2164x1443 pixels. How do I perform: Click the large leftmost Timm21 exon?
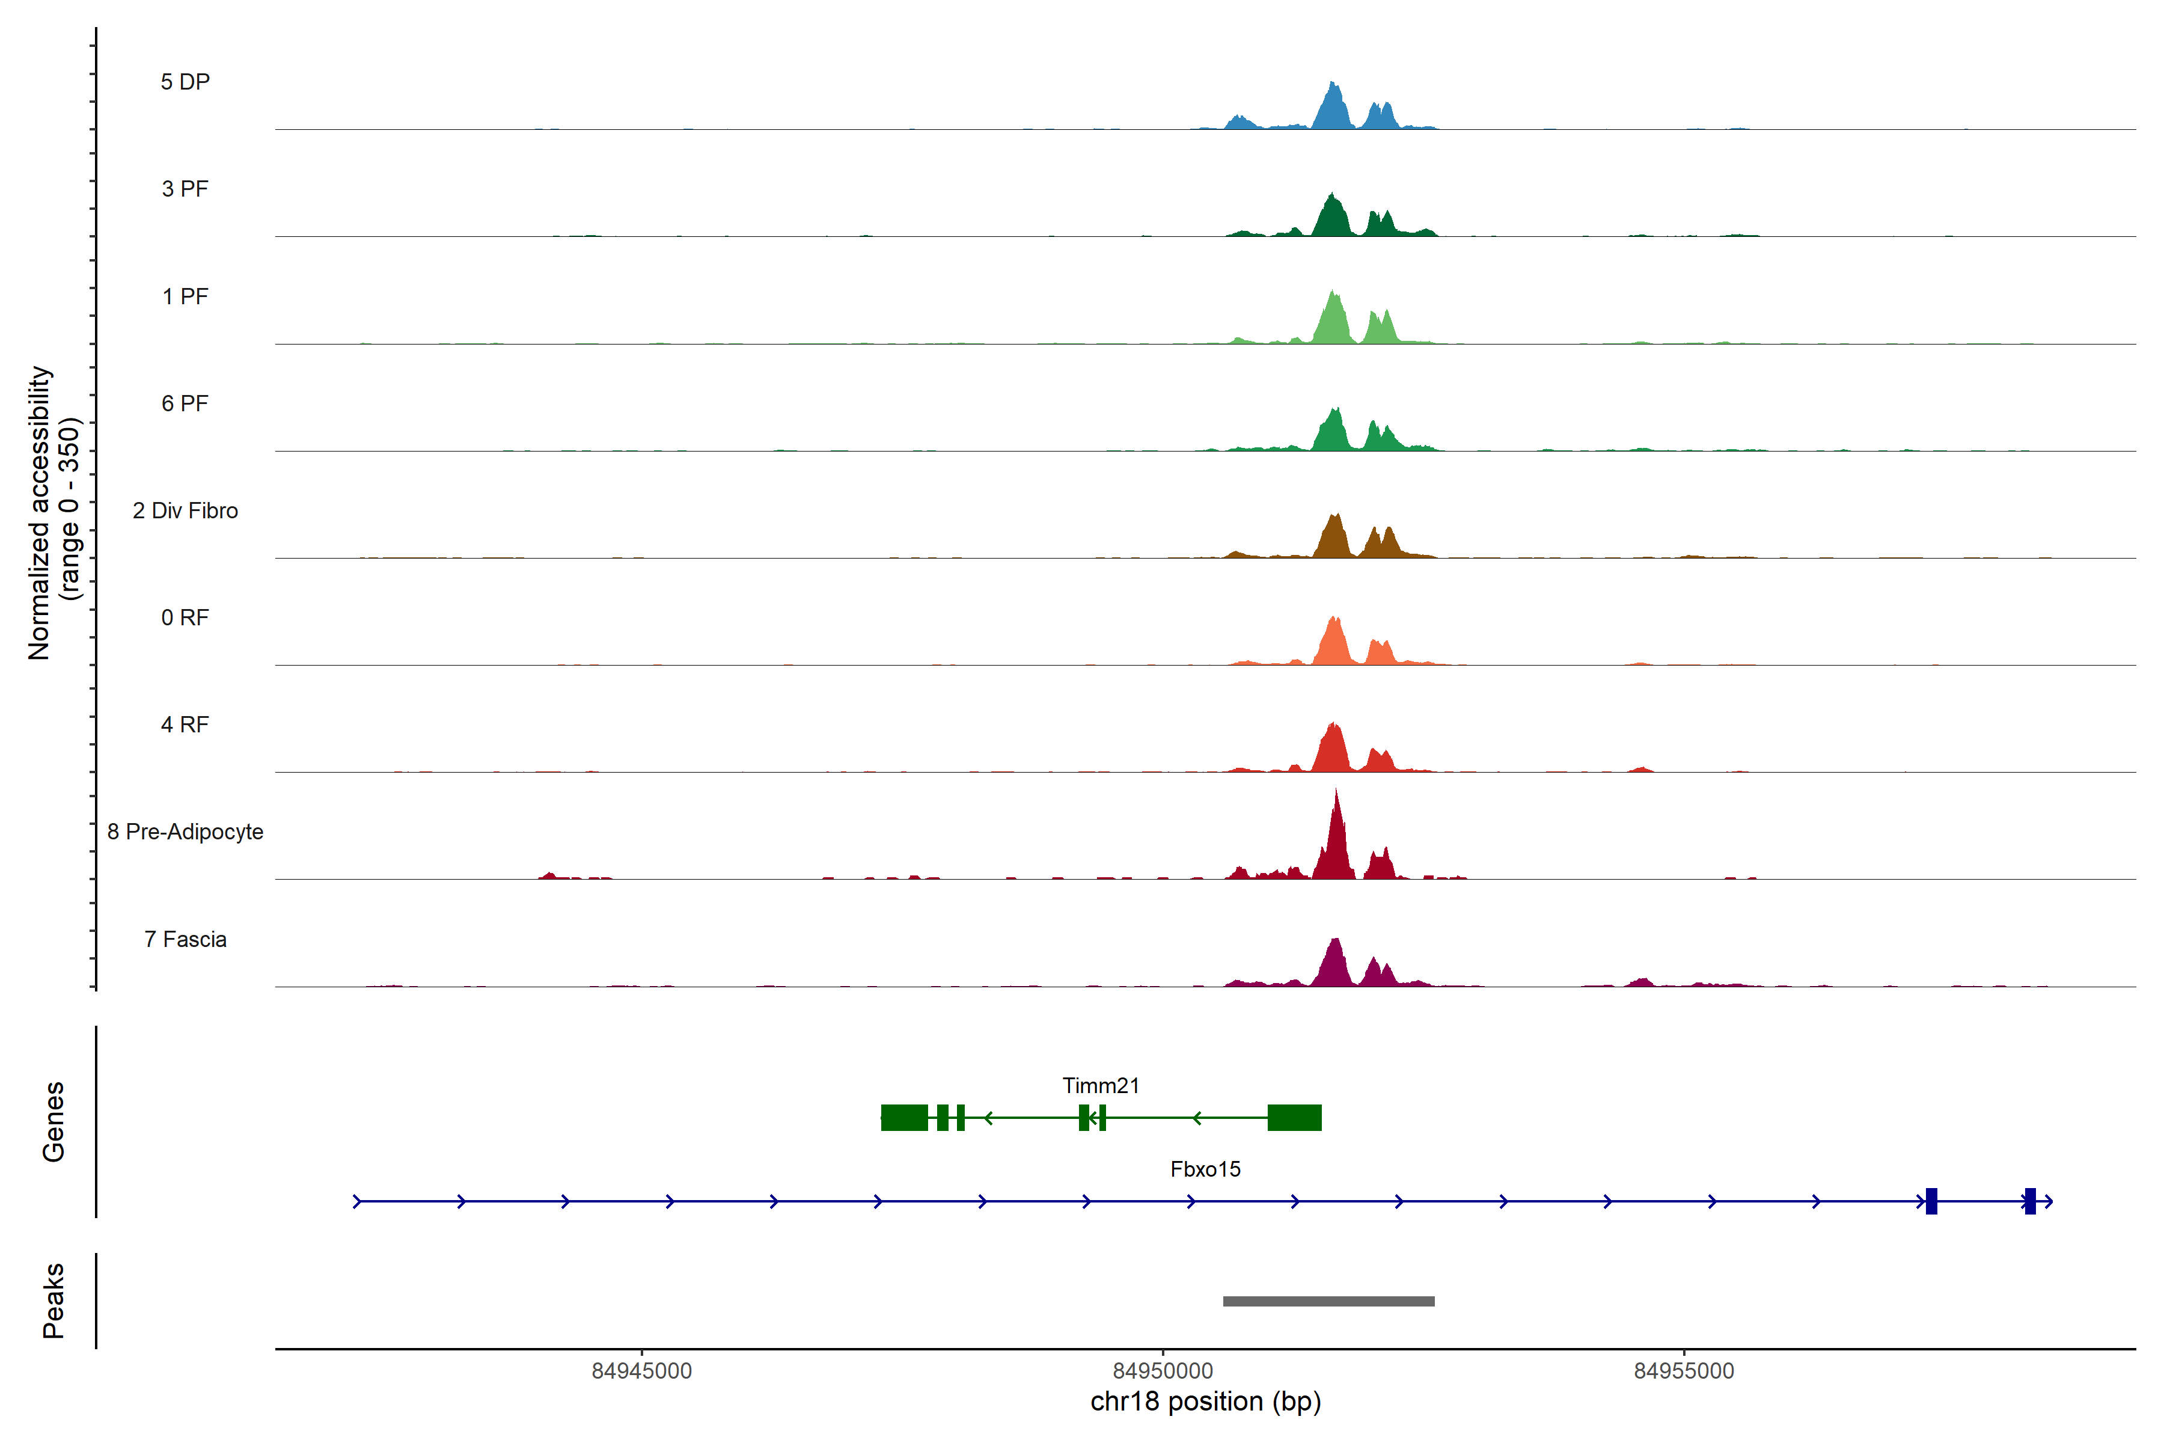(x=905, y=1118)
